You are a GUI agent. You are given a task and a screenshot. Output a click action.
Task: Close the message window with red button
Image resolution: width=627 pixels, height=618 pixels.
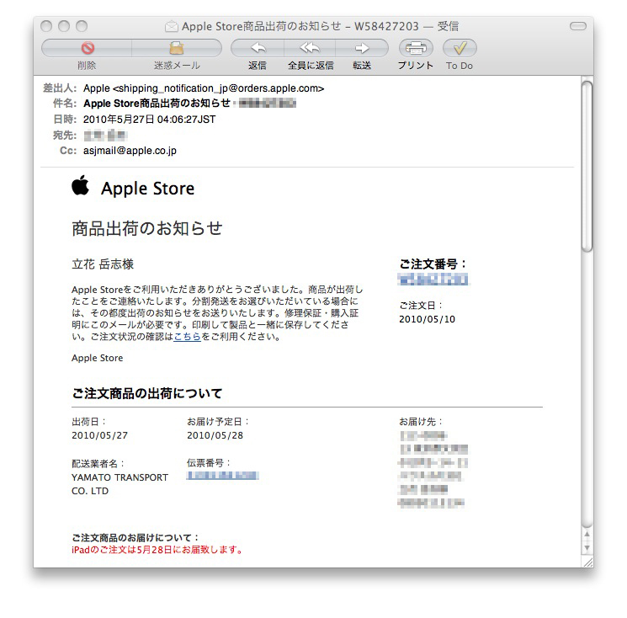[47, 27]
